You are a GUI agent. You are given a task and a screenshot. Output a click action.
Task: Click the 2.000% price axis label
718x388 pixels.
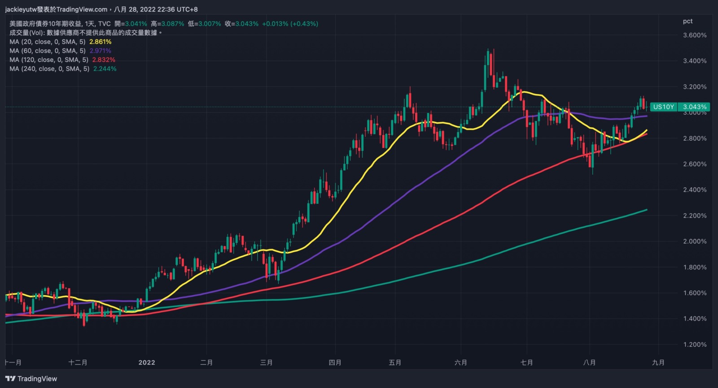tap(695, 241)
